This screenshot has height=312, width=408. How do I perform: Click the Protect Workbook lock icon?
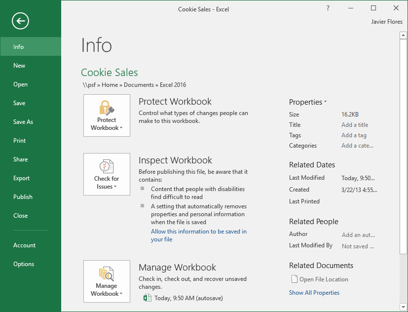coord(107,107)
